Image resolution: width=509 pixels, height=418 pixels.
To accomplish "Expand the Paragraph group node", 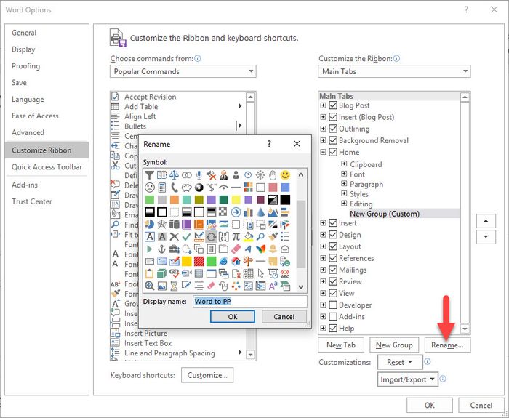I will [344, 184].
